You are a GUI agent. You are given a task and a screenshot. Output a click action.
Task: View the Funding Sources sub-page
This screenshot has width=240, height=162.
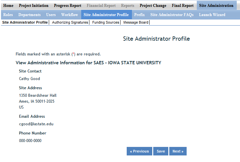click(105, 23)
